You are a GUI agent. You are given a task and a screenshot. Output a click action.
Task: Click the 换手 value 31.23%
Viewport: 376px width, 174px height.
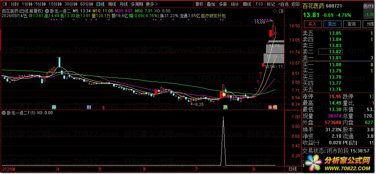click(x=333, y=130)
